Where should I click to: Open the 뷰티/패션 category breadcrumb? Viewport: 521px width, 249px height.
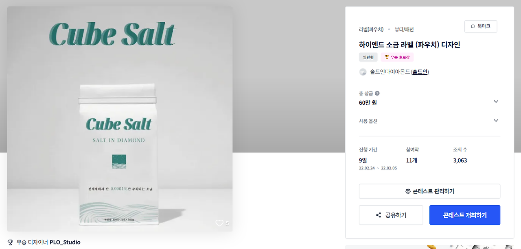pyautogui.click(x=404, y=30)
